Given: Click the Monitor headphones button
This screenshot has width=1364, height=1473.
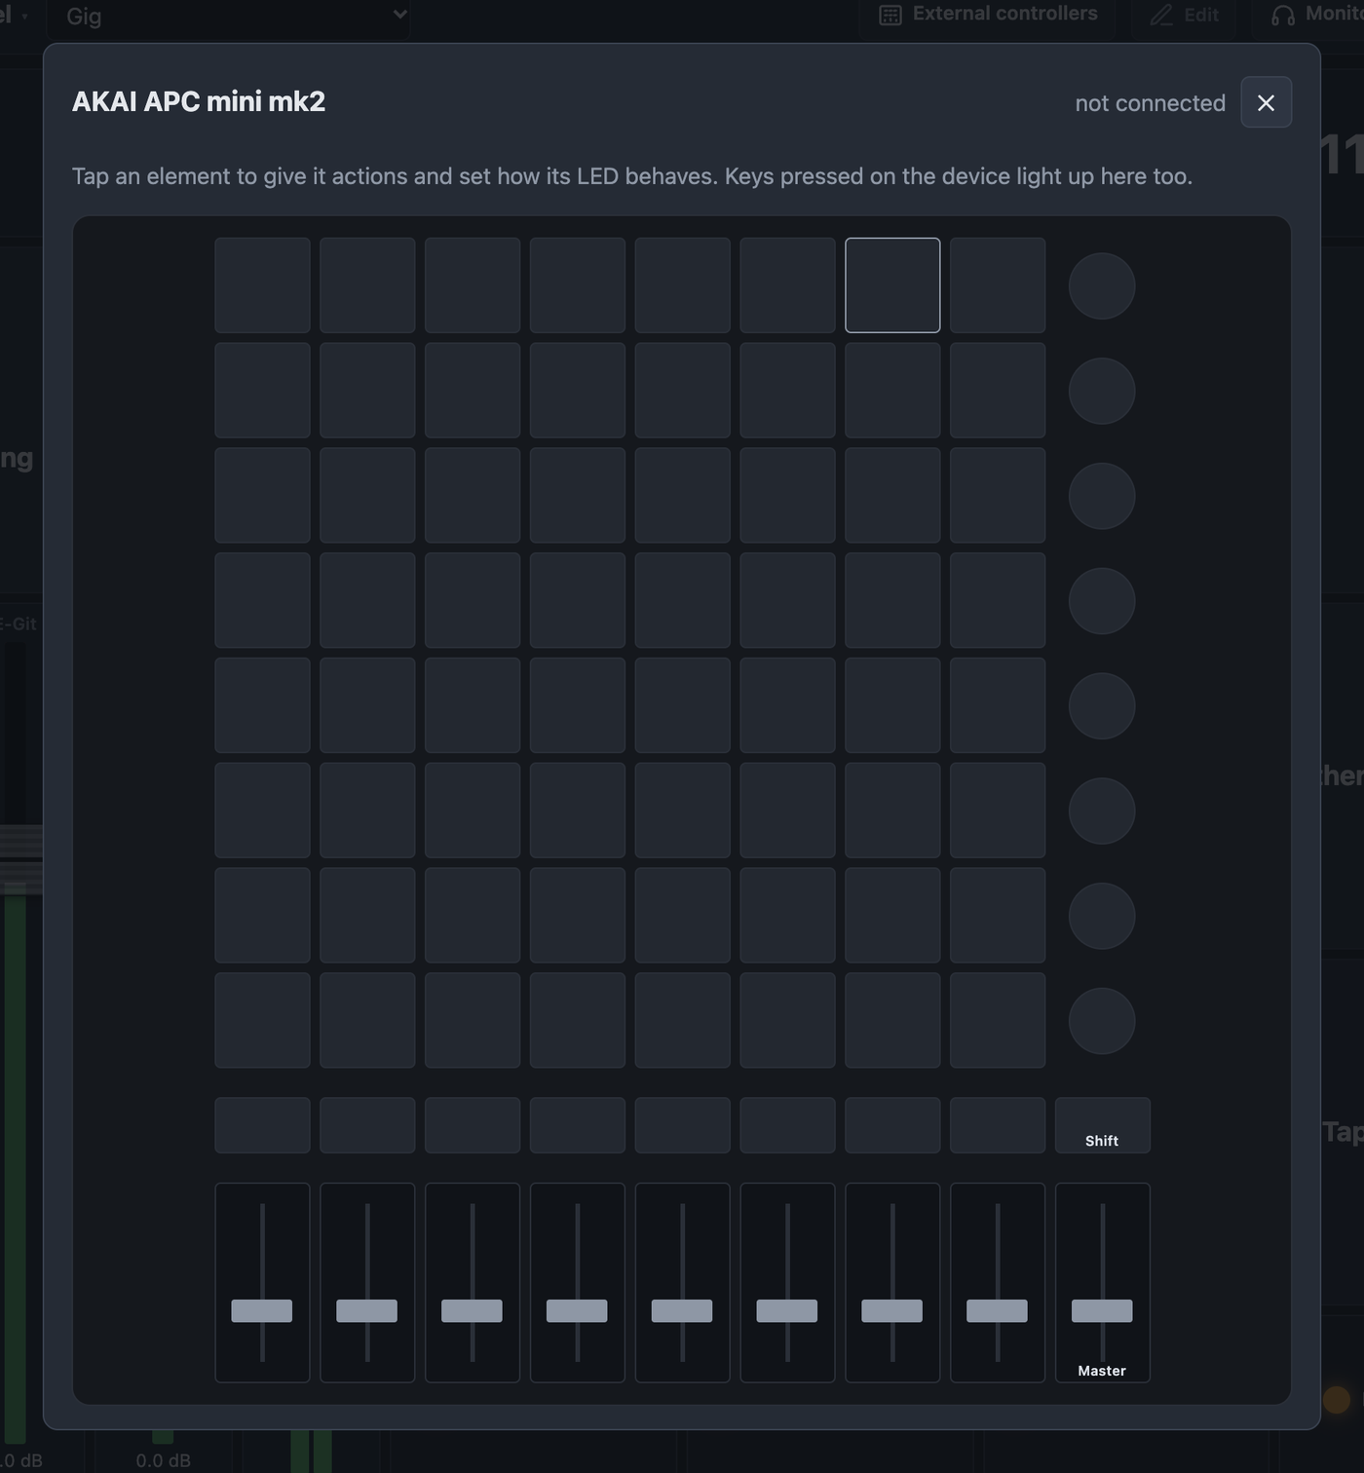Looking at the screenshot, I should pos(1307,16).
